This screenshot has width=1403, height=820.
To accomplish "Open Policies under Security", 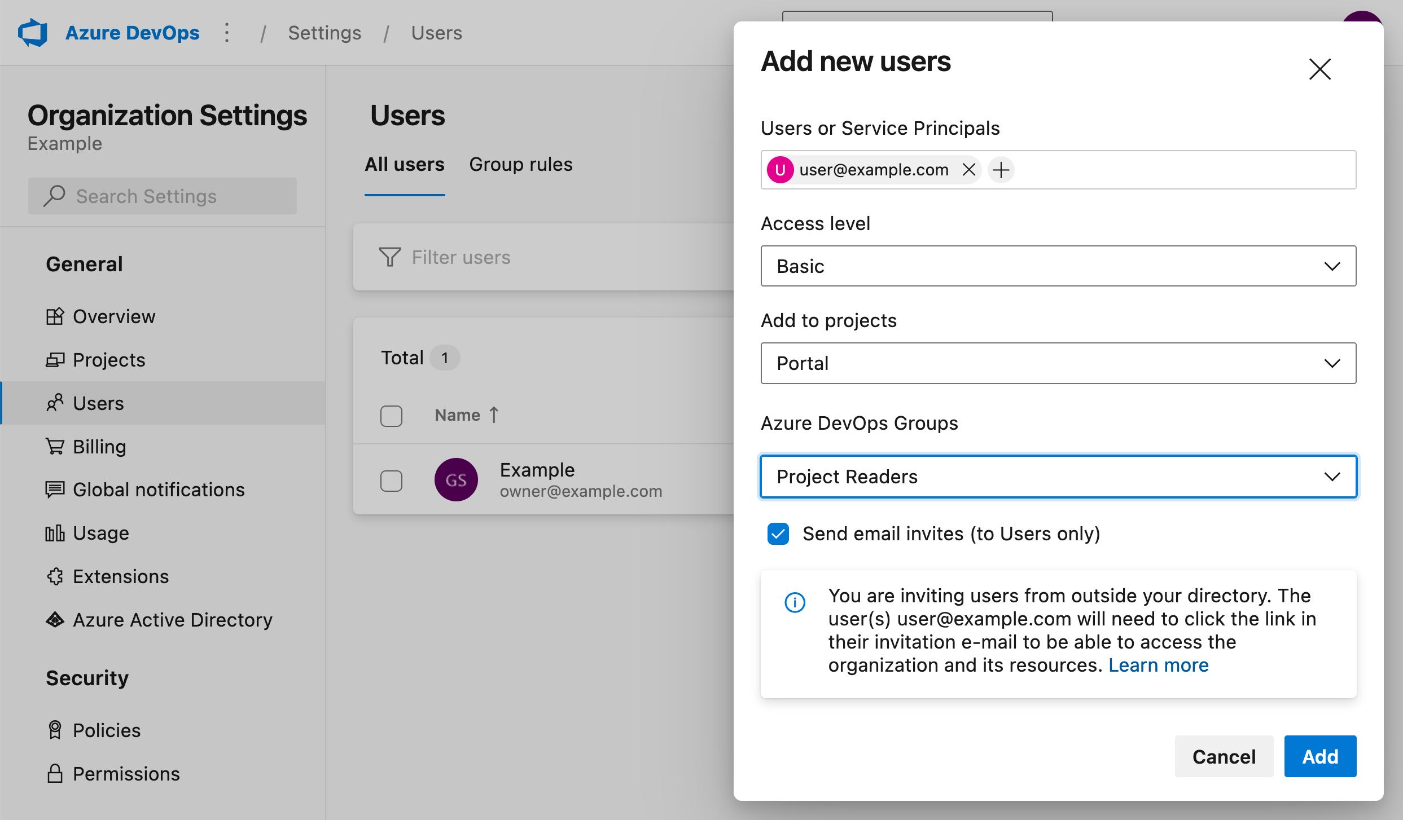I will [x=163, y=730].
